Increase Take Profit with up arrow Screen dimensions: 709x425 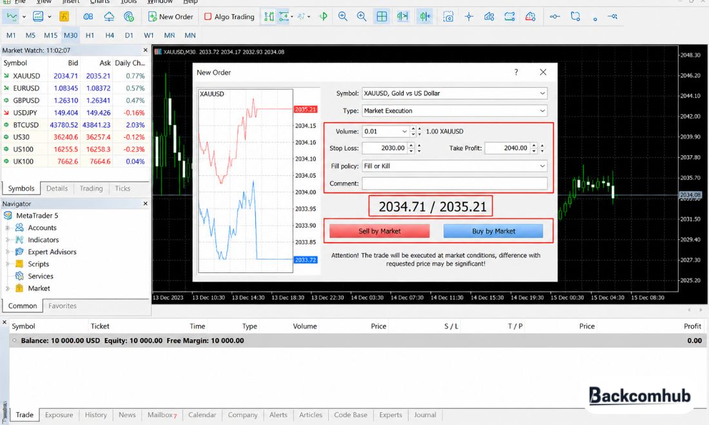[534, 146]
